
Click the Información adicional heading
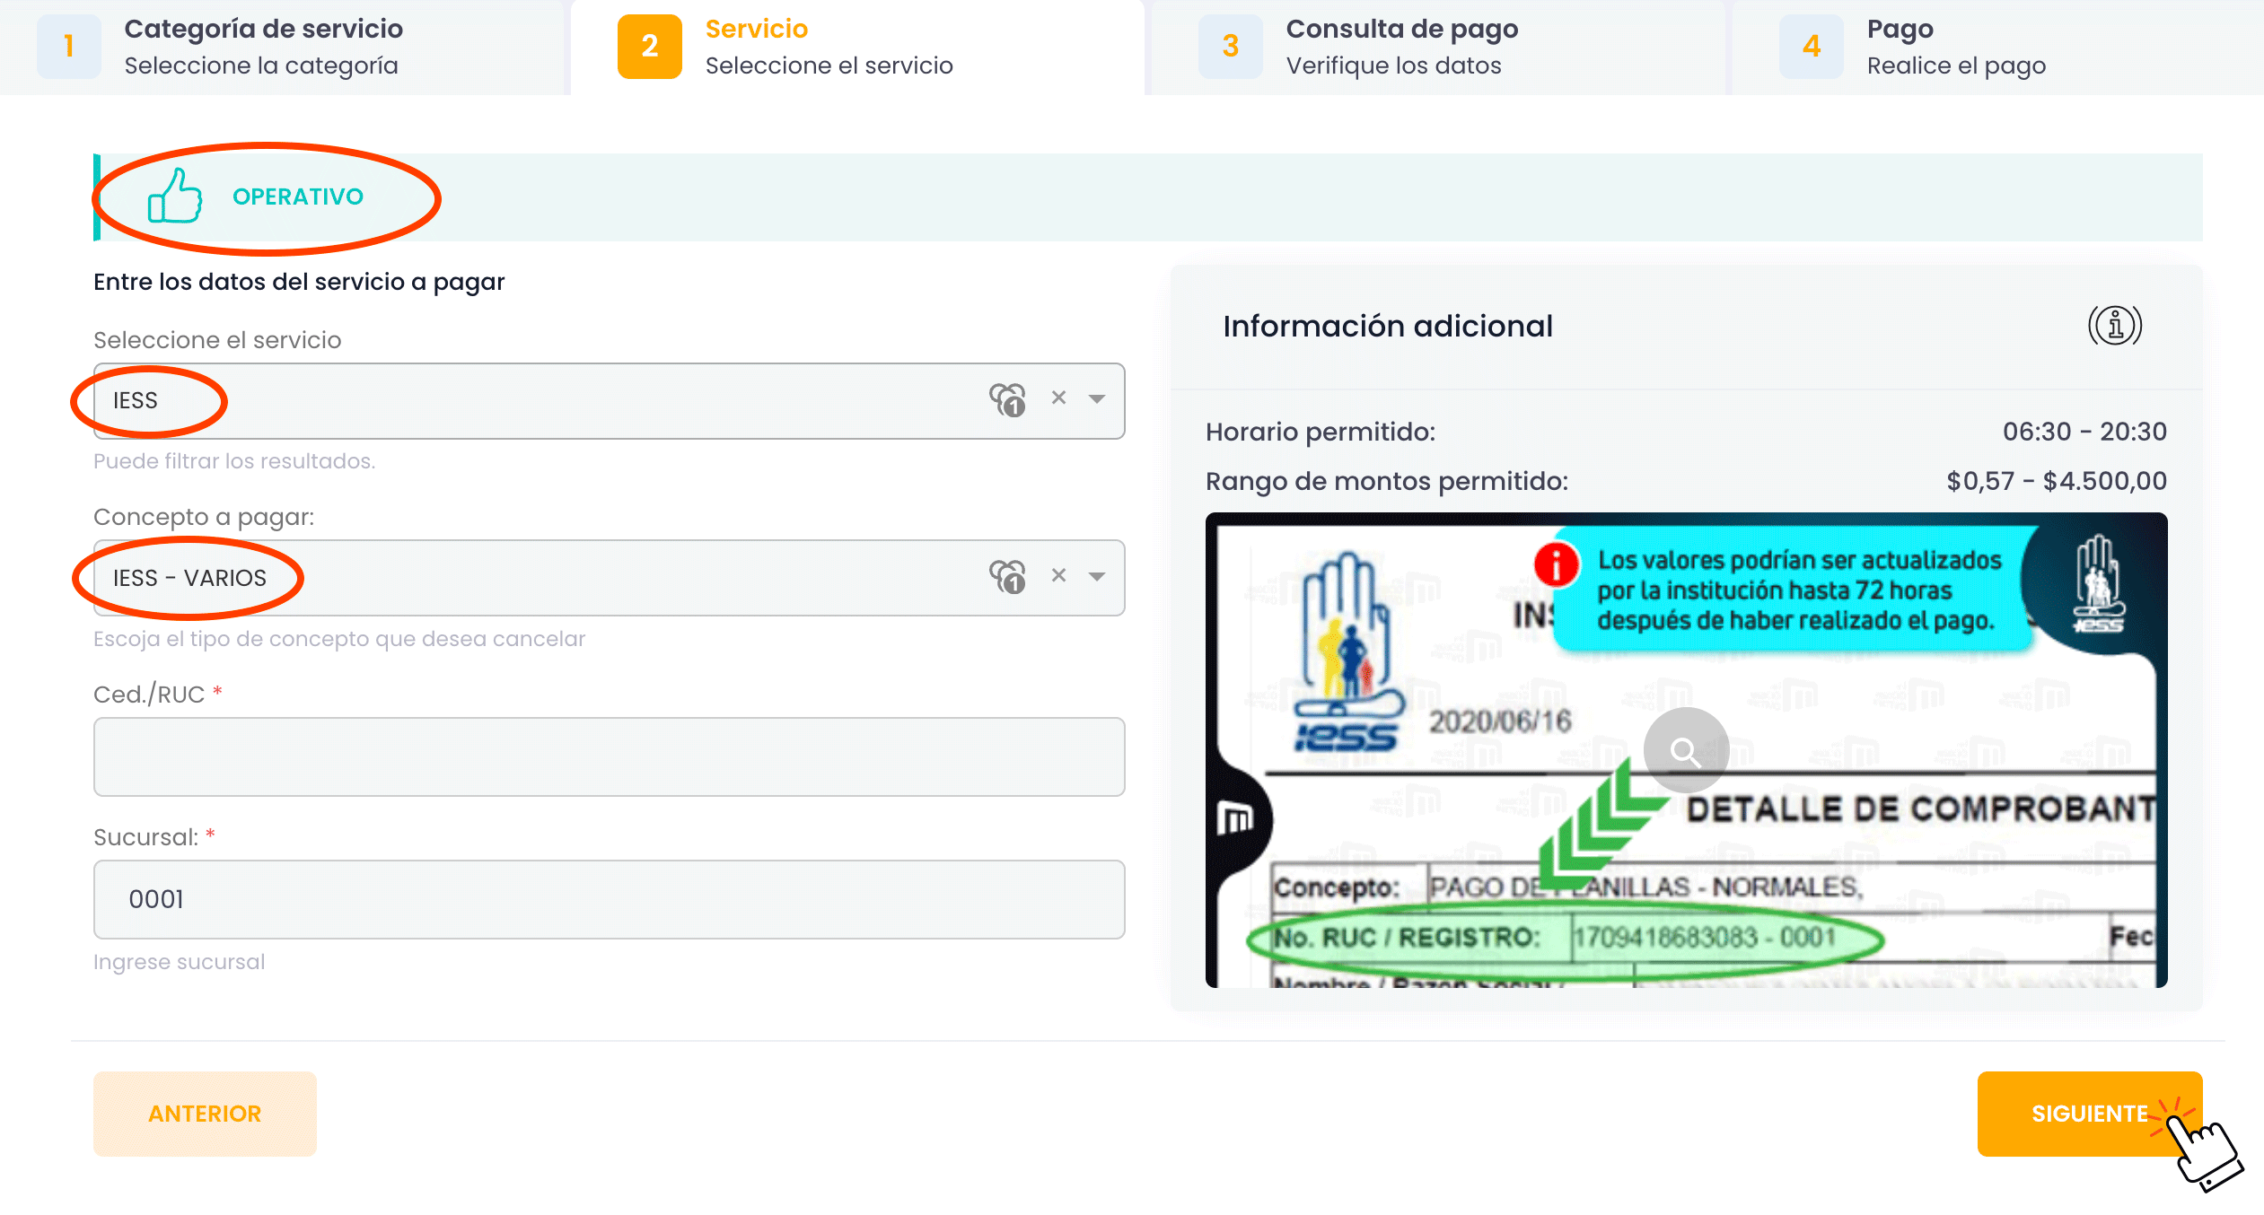1388,326
